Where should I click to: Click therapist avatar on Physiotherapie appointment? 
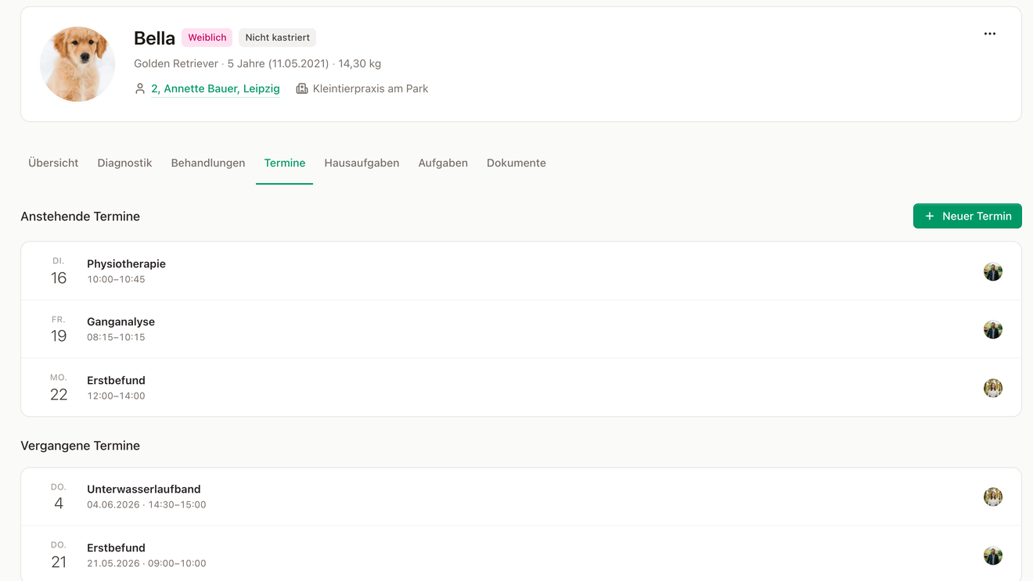tap(993, 271)
